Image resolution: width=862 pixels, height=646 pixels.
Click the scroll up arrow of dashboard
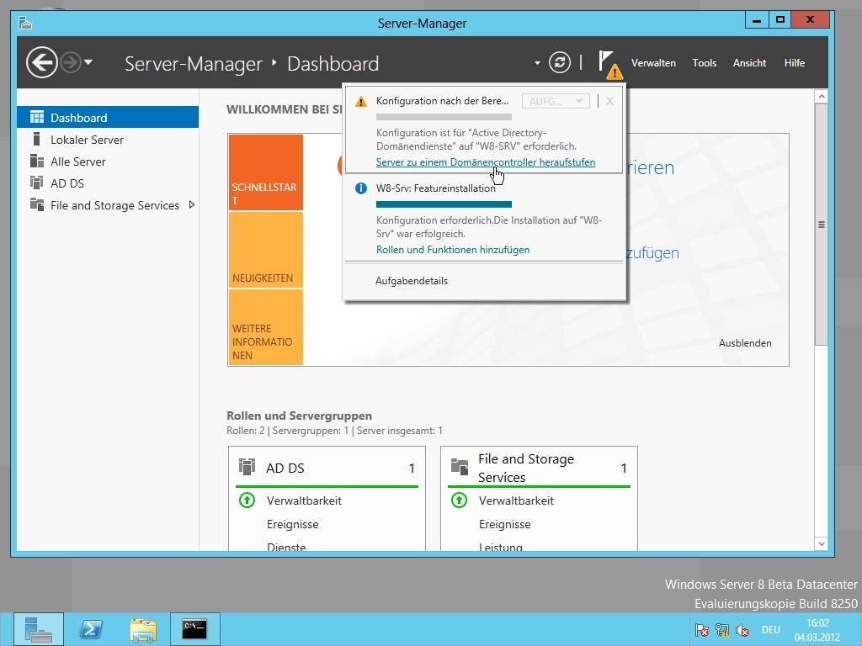822,97
